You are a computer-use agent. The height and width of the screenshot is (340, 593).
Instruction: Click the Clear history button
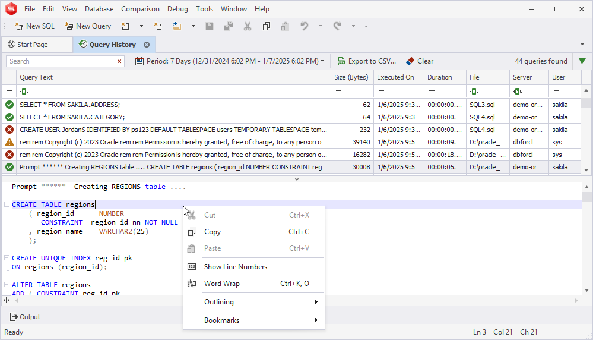(420, 61)
